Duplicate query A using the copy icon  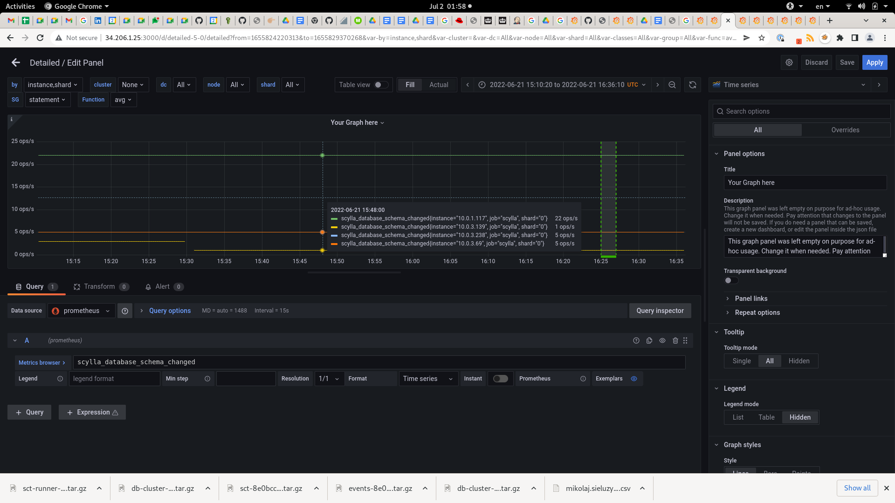click(649, 340)
